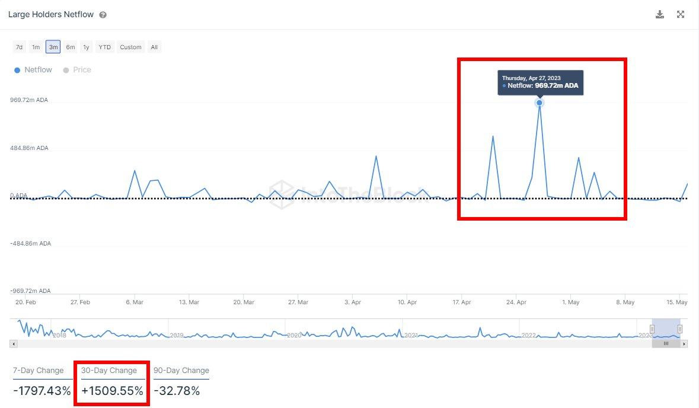The width and height of the screenshot is (699, 408).
Task: Open the Custom date range picker
Action: click(x=130, y=47)
